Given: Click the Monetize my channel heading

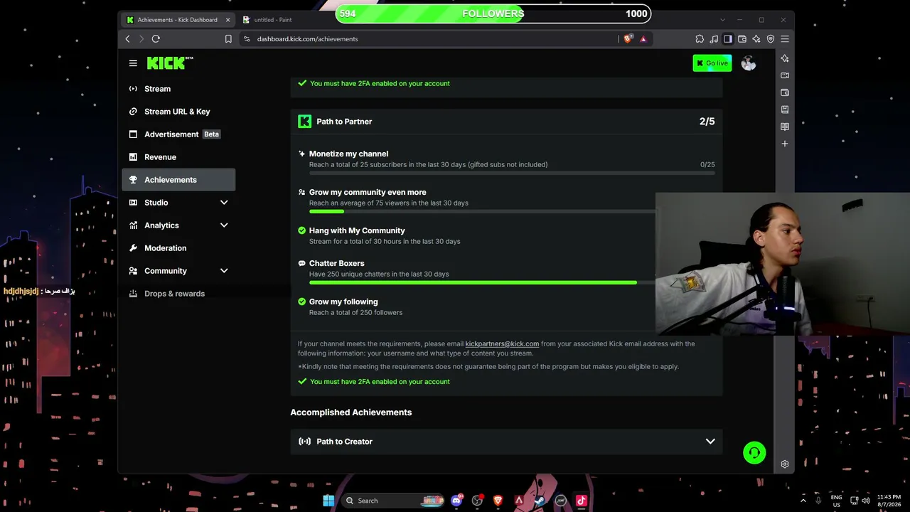Looking at the screenshot, I should click(348, 154).
